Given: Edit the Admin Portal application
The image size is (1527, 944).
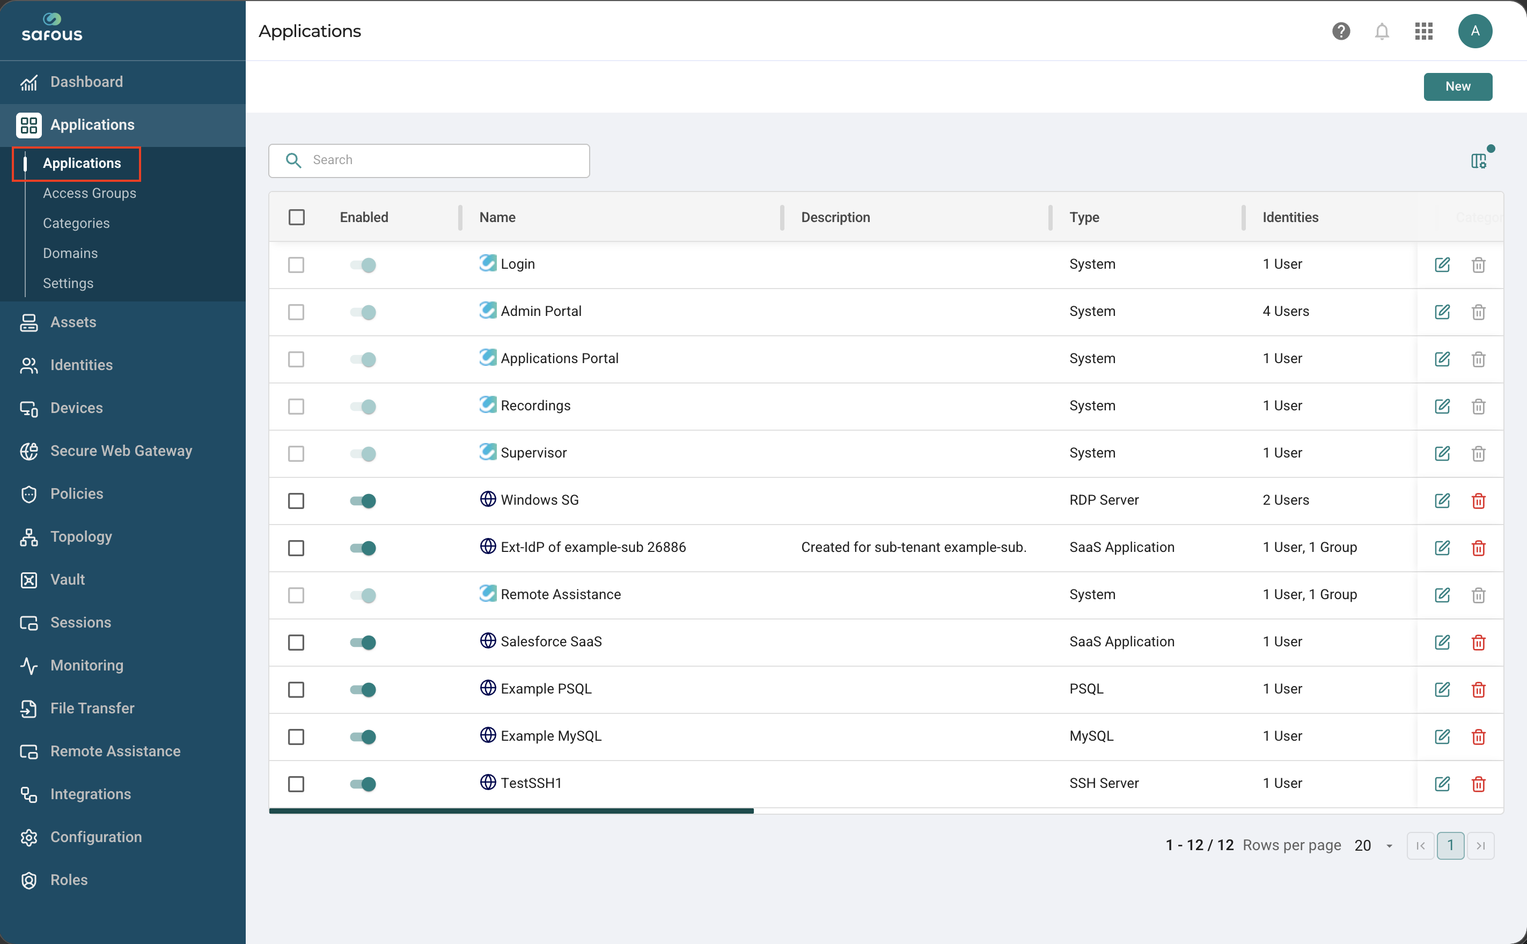Looking at the screenshot, I should (x=1442, y=312).
